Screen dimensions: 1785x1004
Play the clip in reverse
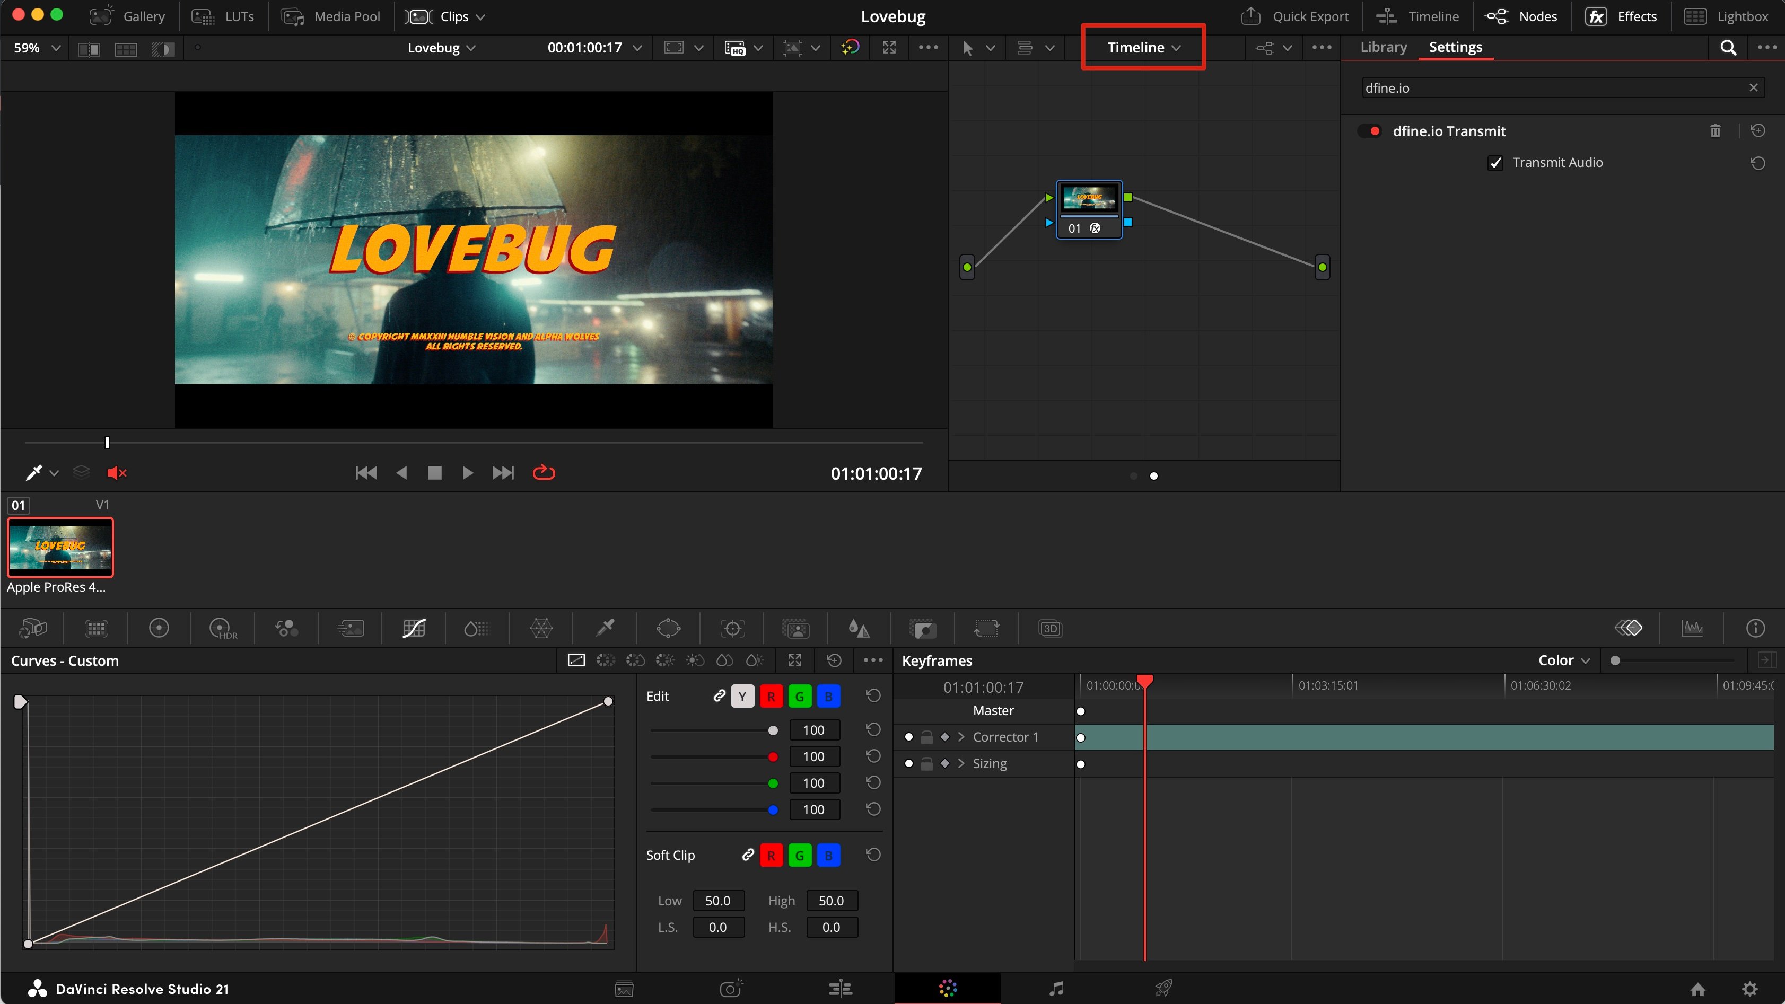(401, 472)
